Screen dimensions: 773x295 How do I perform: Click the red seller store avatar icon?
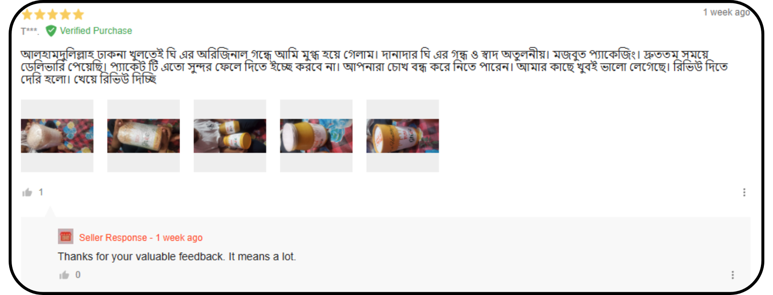(x=66, y=237)
